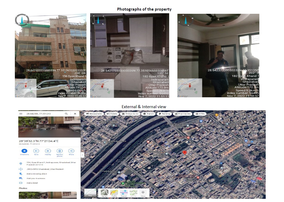The height and width of the screenshot is (202, 284).
Task: Click the Add a missing place link
Action: (37, 174)
